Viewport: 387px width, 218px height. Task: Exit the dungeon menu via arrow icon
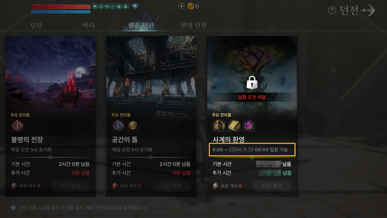click(368, 11)
